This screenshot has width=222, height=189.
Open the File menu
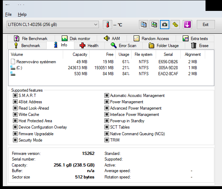(x=8, y=14)
